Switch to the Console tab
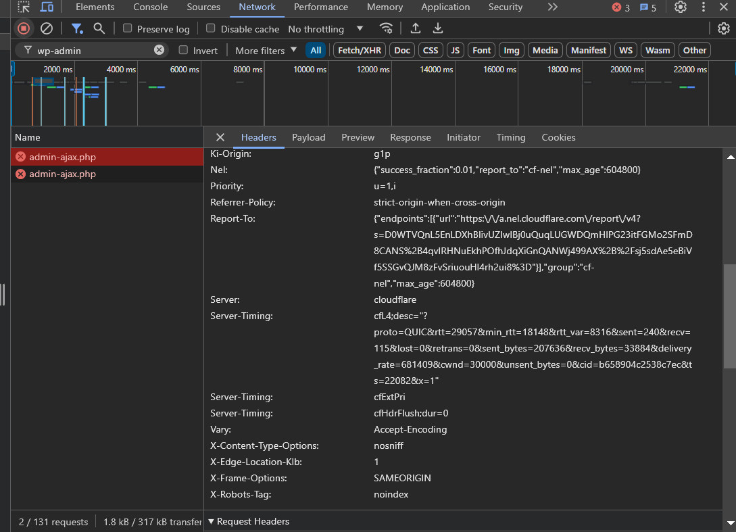736x532 pixels. click(x=150, y=7)
